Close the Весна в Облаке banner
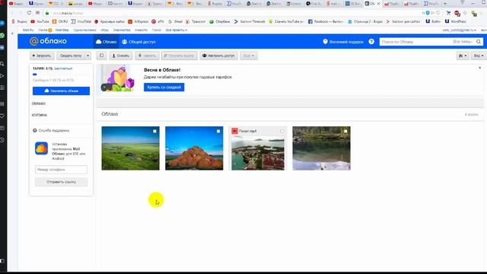The width and height of the screenshot is (487, 274). click(x=479, y=68)
